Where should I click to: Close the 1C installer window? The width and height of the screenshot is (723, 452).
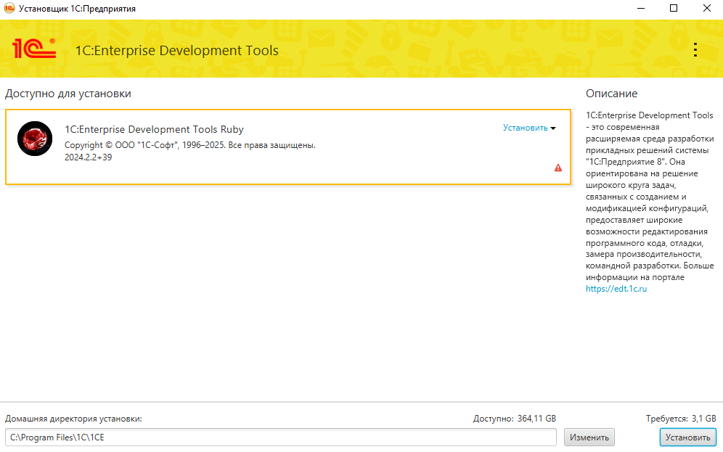coord(706,9)
